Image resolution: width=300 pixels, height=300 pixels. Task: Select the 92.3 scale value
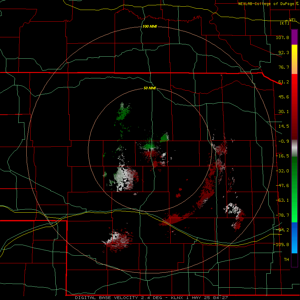pos(284,52)
